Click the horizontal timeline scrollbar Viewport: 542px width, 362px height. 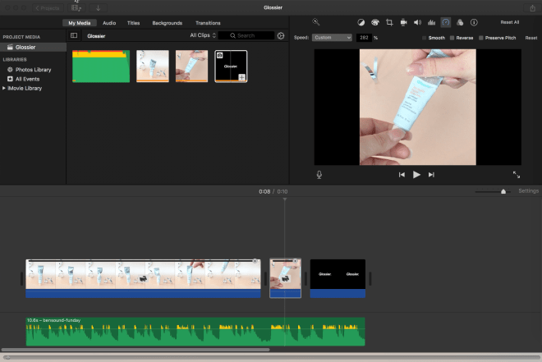(135, 350)
